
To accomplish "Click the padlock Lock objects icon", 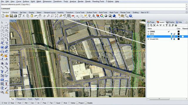I will pos(93,16).
